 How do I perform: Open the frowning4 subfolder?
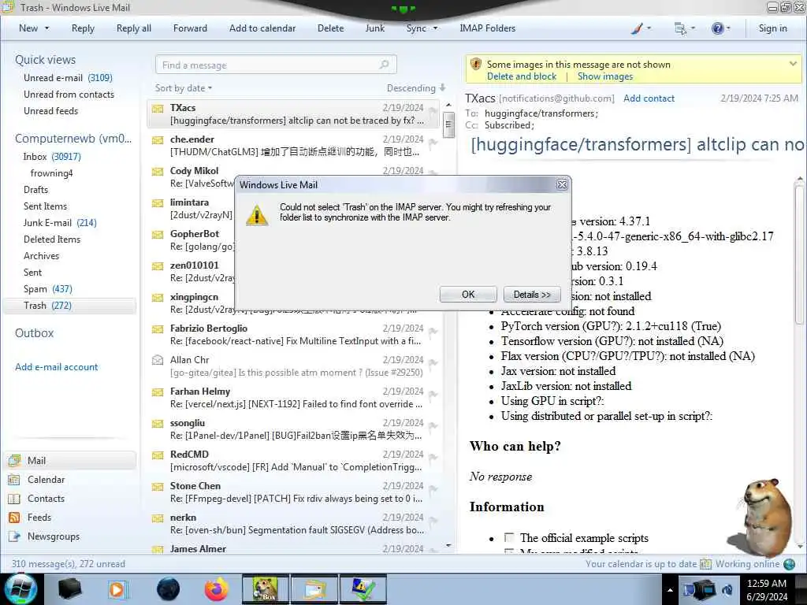tap(51, 173)
